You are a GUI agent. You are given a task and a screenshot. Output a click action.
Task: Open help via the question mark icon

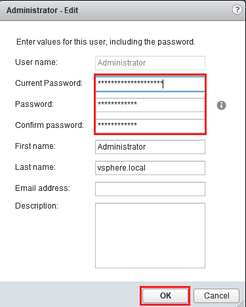(x=237, y=10)
